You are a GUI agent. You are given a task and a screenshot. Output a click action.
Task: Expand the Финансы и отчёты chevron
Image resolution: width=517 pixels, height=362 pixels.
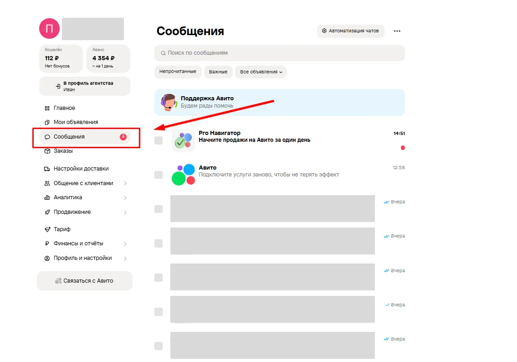coord(125,244)
